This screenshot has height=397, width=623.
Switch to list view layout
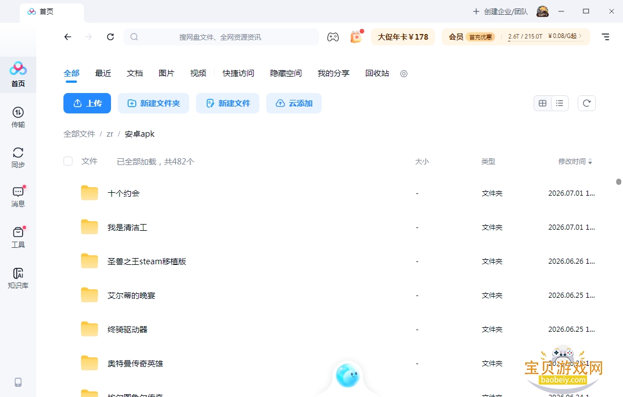point(560,103)
